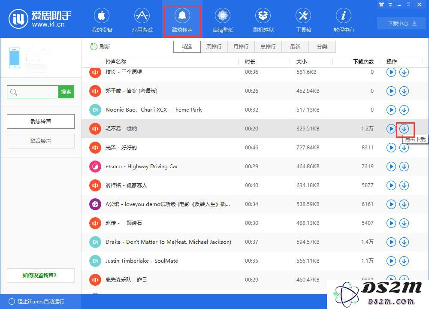
Task: Download Drake Don't Matter To Me ringtone
Action: point(404,242)
